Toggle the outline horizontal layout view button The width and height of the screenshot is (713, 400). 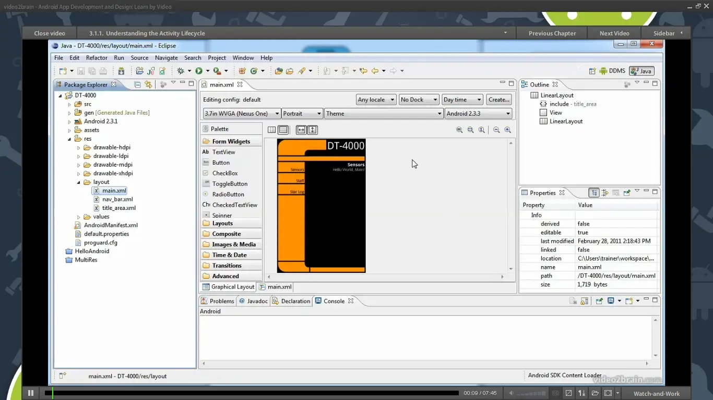[x=272, y=130]
